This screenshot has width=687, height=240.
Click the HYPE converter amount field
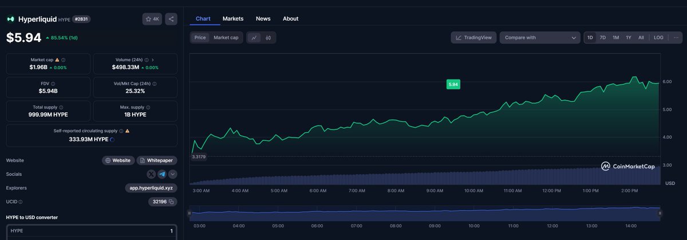tap(91, 231)
